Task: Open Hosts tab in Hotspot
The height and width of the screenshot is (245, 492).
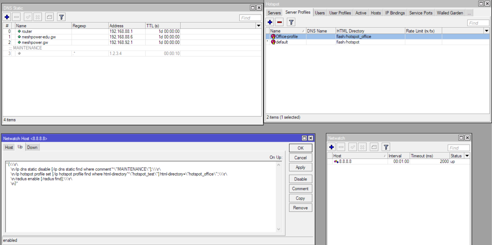Action: click(376, 13)
